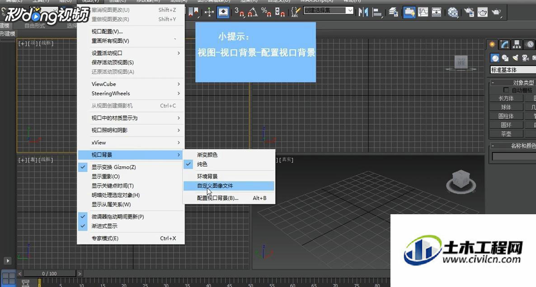The image size is (536, 287).
Task: Select the Geometry category icon
Action: (x=494, y=58)
